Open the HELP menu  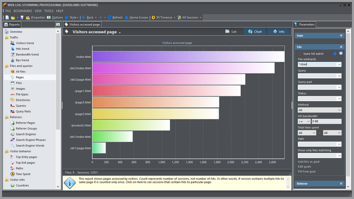60,11
